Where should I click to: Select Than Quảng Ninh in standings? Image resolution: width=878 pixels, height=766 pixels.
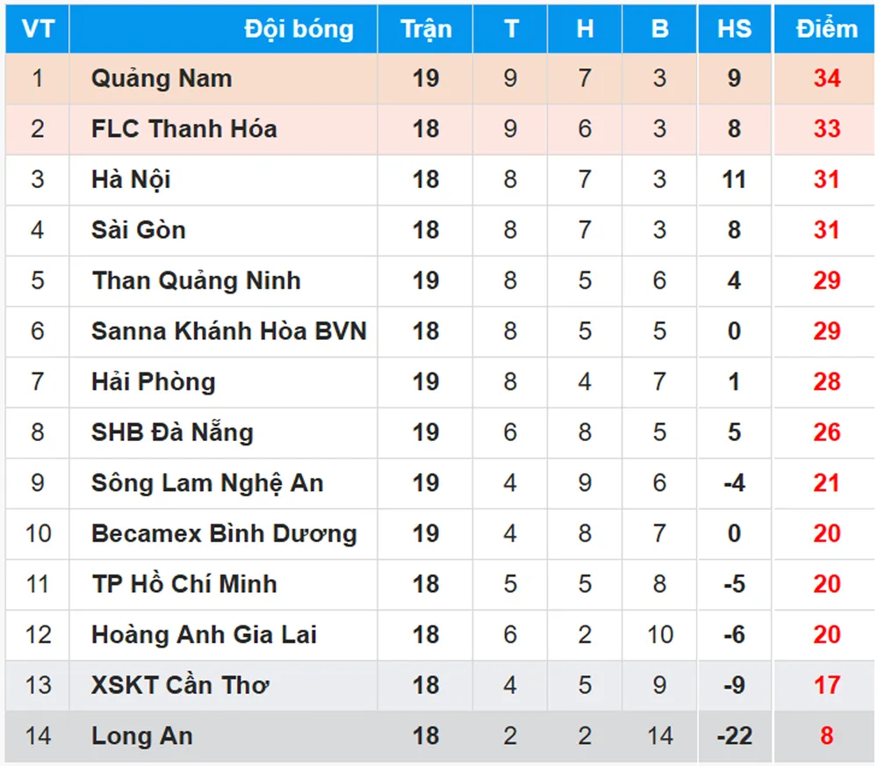[x=196, y=281]
